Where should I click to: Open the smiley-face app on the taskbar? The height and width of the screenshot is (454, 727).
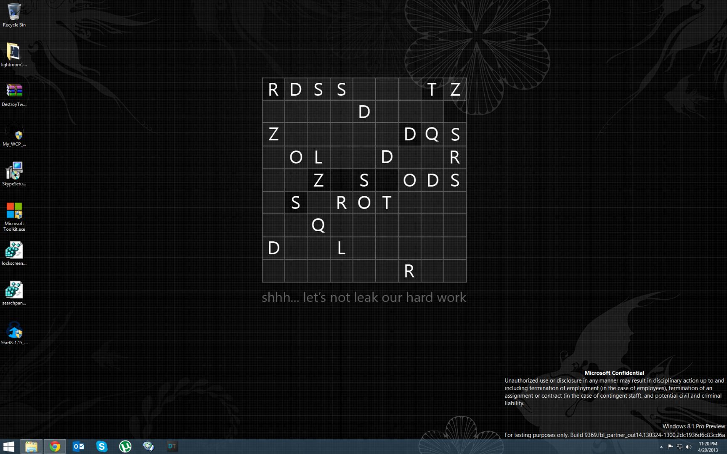click(148, 446)
